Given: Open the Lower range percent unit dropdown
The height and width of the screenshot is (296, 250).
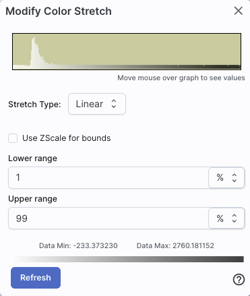Looking at the screenshot, I should (226, 177).
